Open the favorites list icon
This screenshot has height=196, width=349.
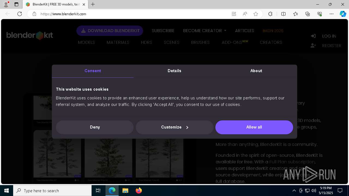296,14
